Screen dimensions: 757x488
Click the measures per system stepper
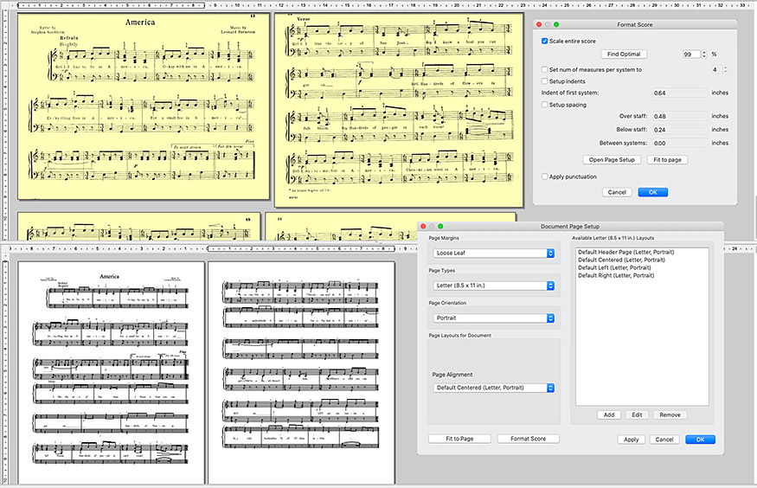point(725,69)
